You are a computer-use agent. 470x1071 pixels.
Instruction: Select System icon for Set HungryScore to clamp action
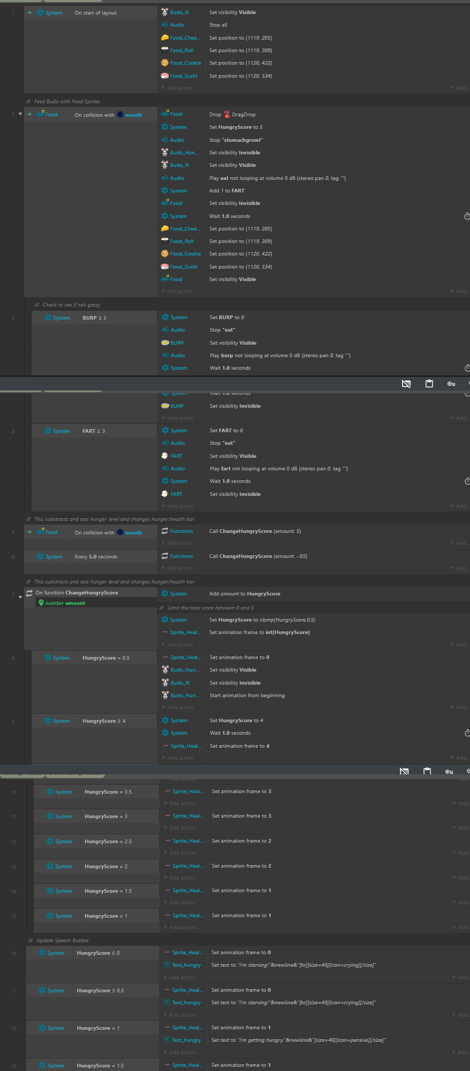[x=165, y=619]
